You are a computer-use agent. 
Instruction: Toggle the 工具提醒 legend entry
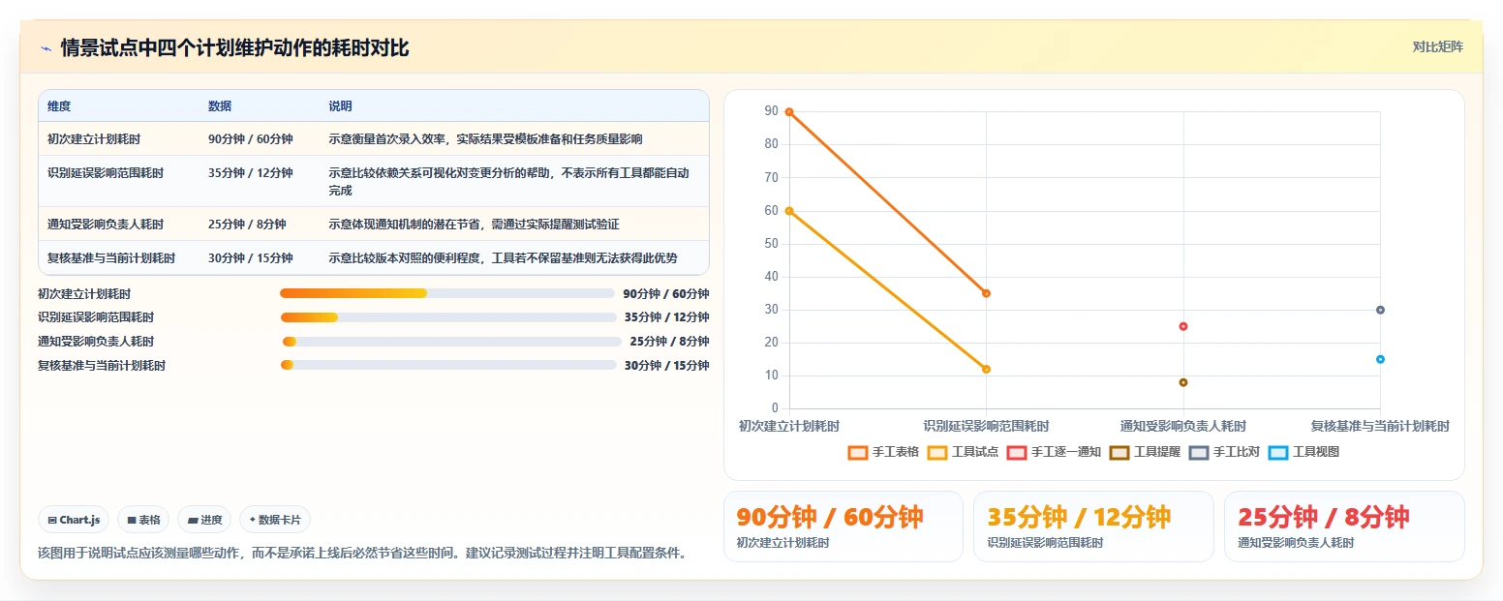coord(1145,452)
